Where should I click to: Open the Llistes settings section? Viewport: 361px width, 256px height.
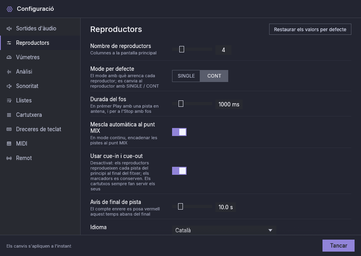pos(40,100)
